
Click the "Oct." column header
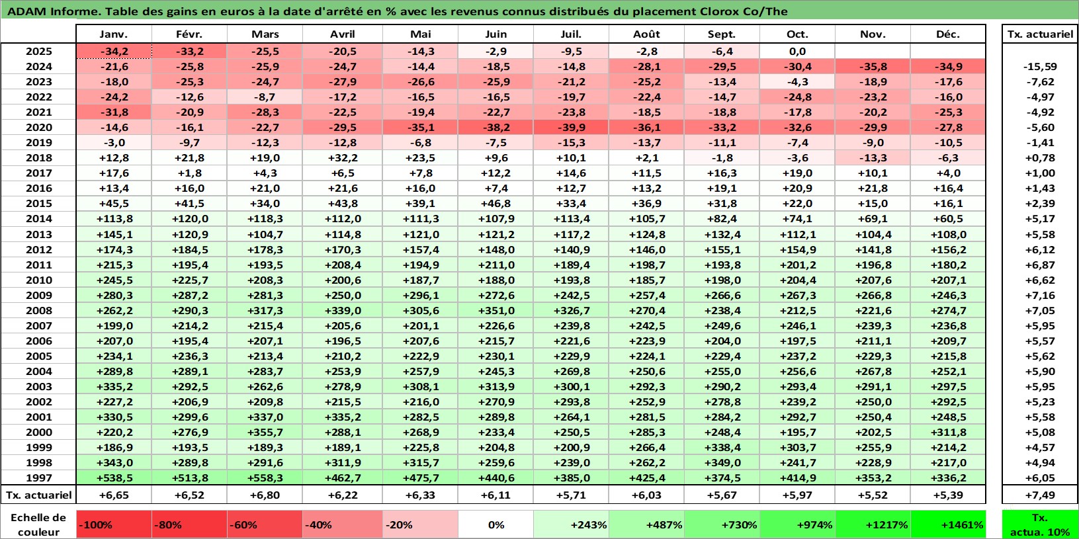[x=797, y=34]
